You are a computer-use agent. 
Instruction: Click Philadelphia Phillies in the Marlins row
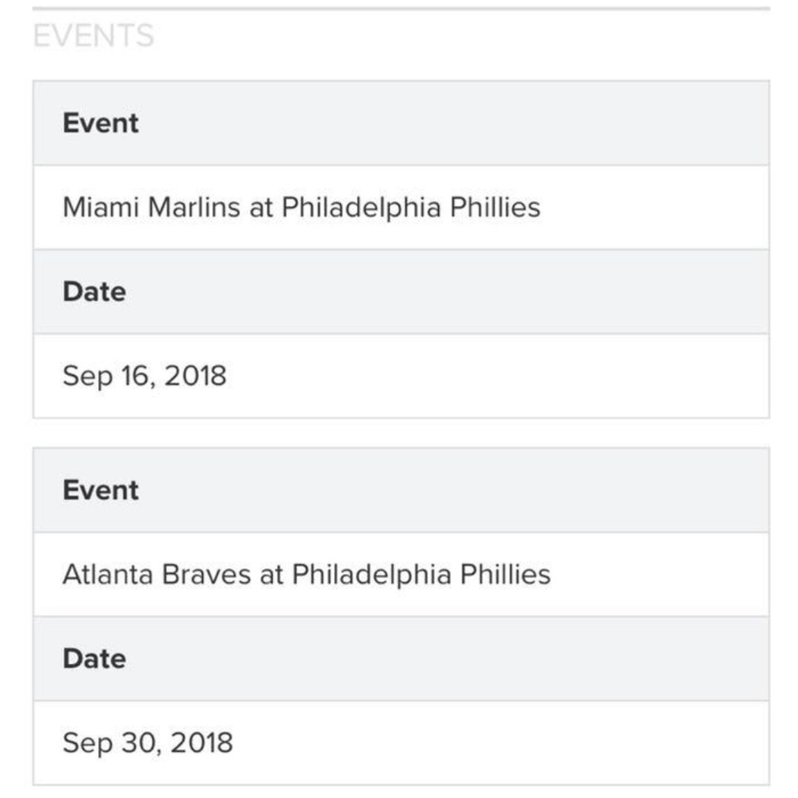coord(410,207)
